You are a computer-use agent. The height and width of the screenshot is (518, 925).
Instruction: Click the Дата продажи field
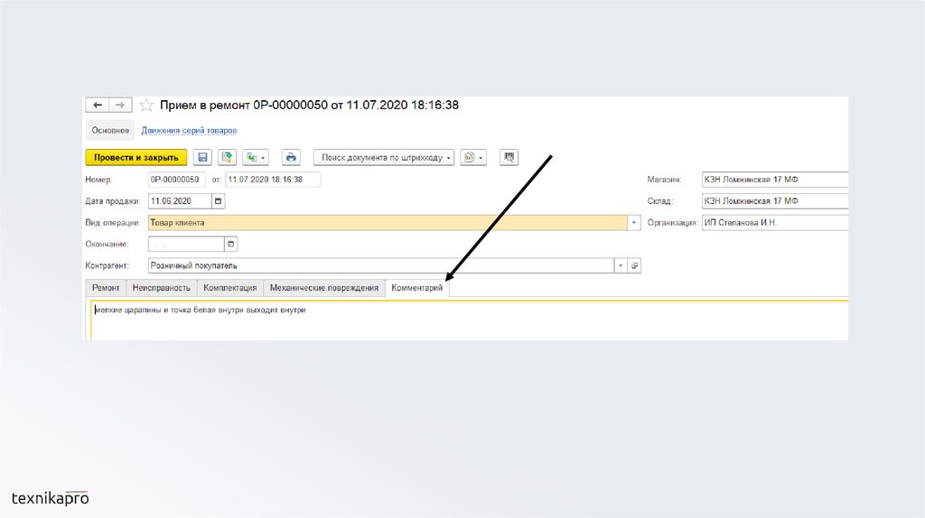[x=180, y=201]
